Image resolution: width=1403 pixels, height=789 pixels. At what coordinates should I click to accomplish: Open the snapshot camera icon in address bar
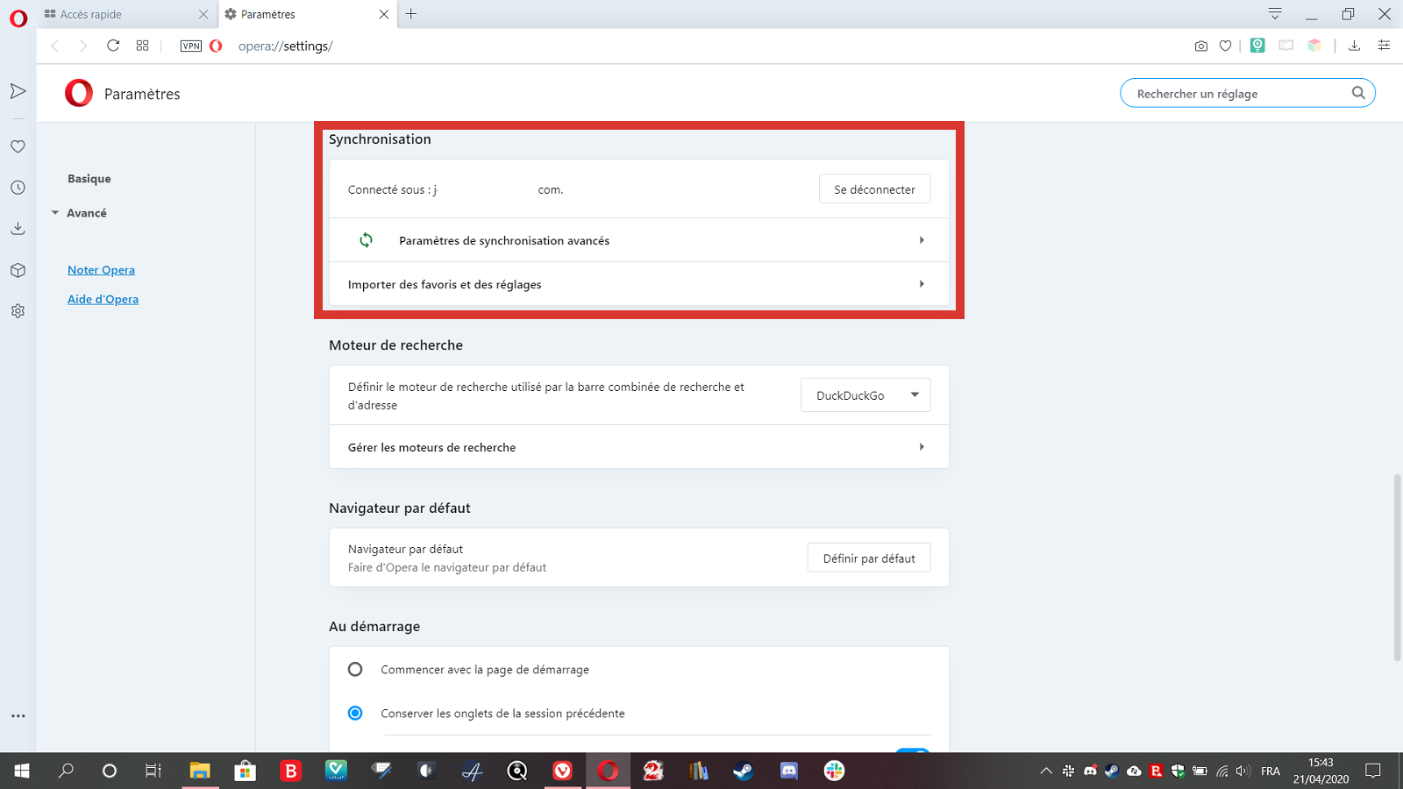coord(1200,46)
